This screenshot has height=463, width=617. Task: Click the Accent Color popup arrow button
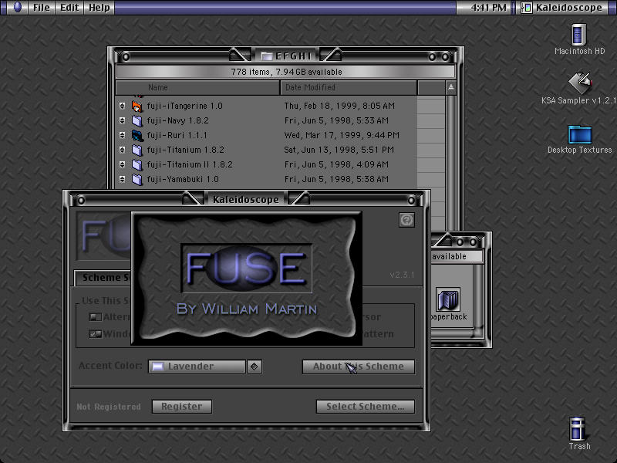point(255,367)
